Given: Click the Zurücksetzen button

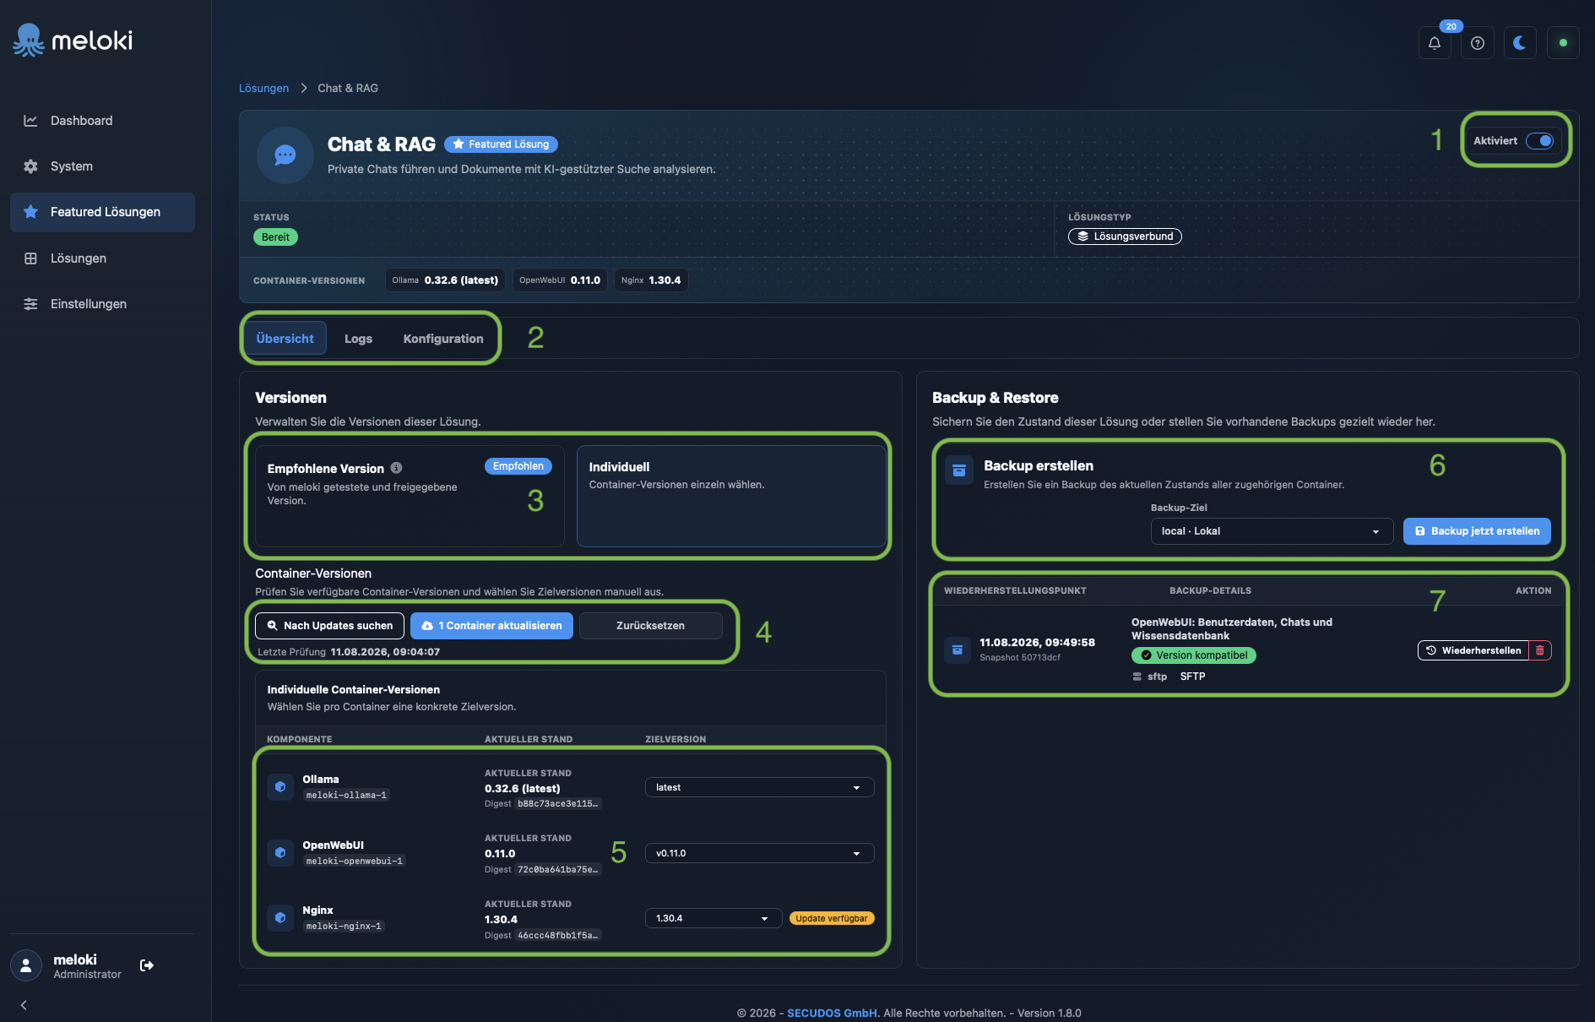Looking at the screenshot, I should coord(650,626).
